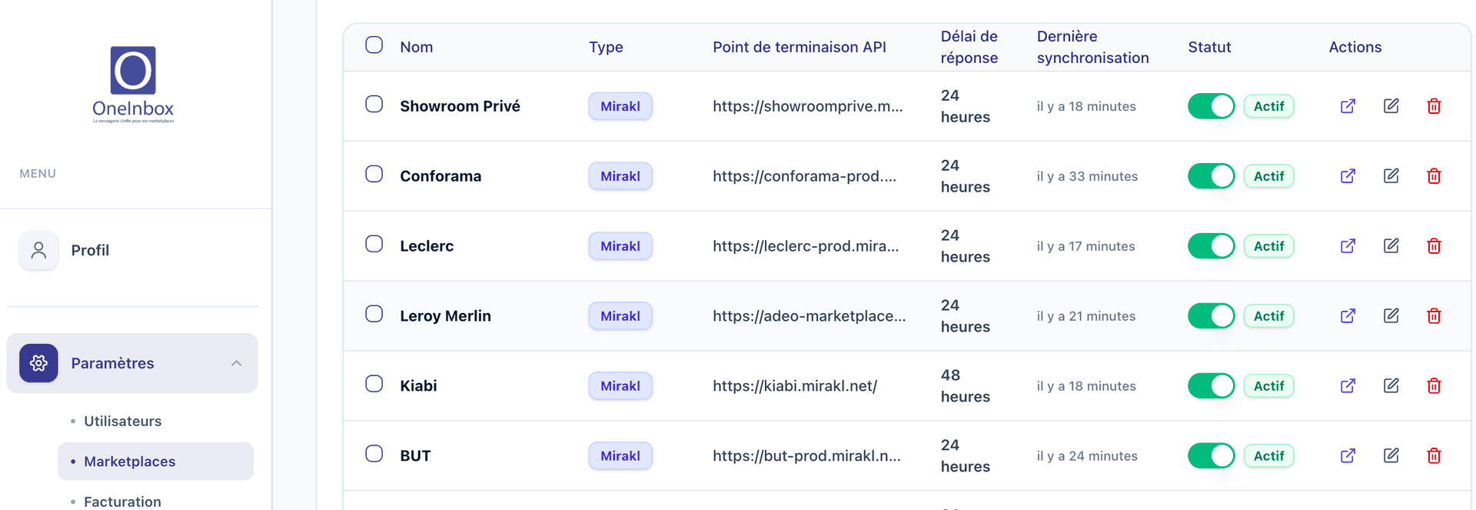Edit the Leclerc marketplace

(x=1391, y=246)
